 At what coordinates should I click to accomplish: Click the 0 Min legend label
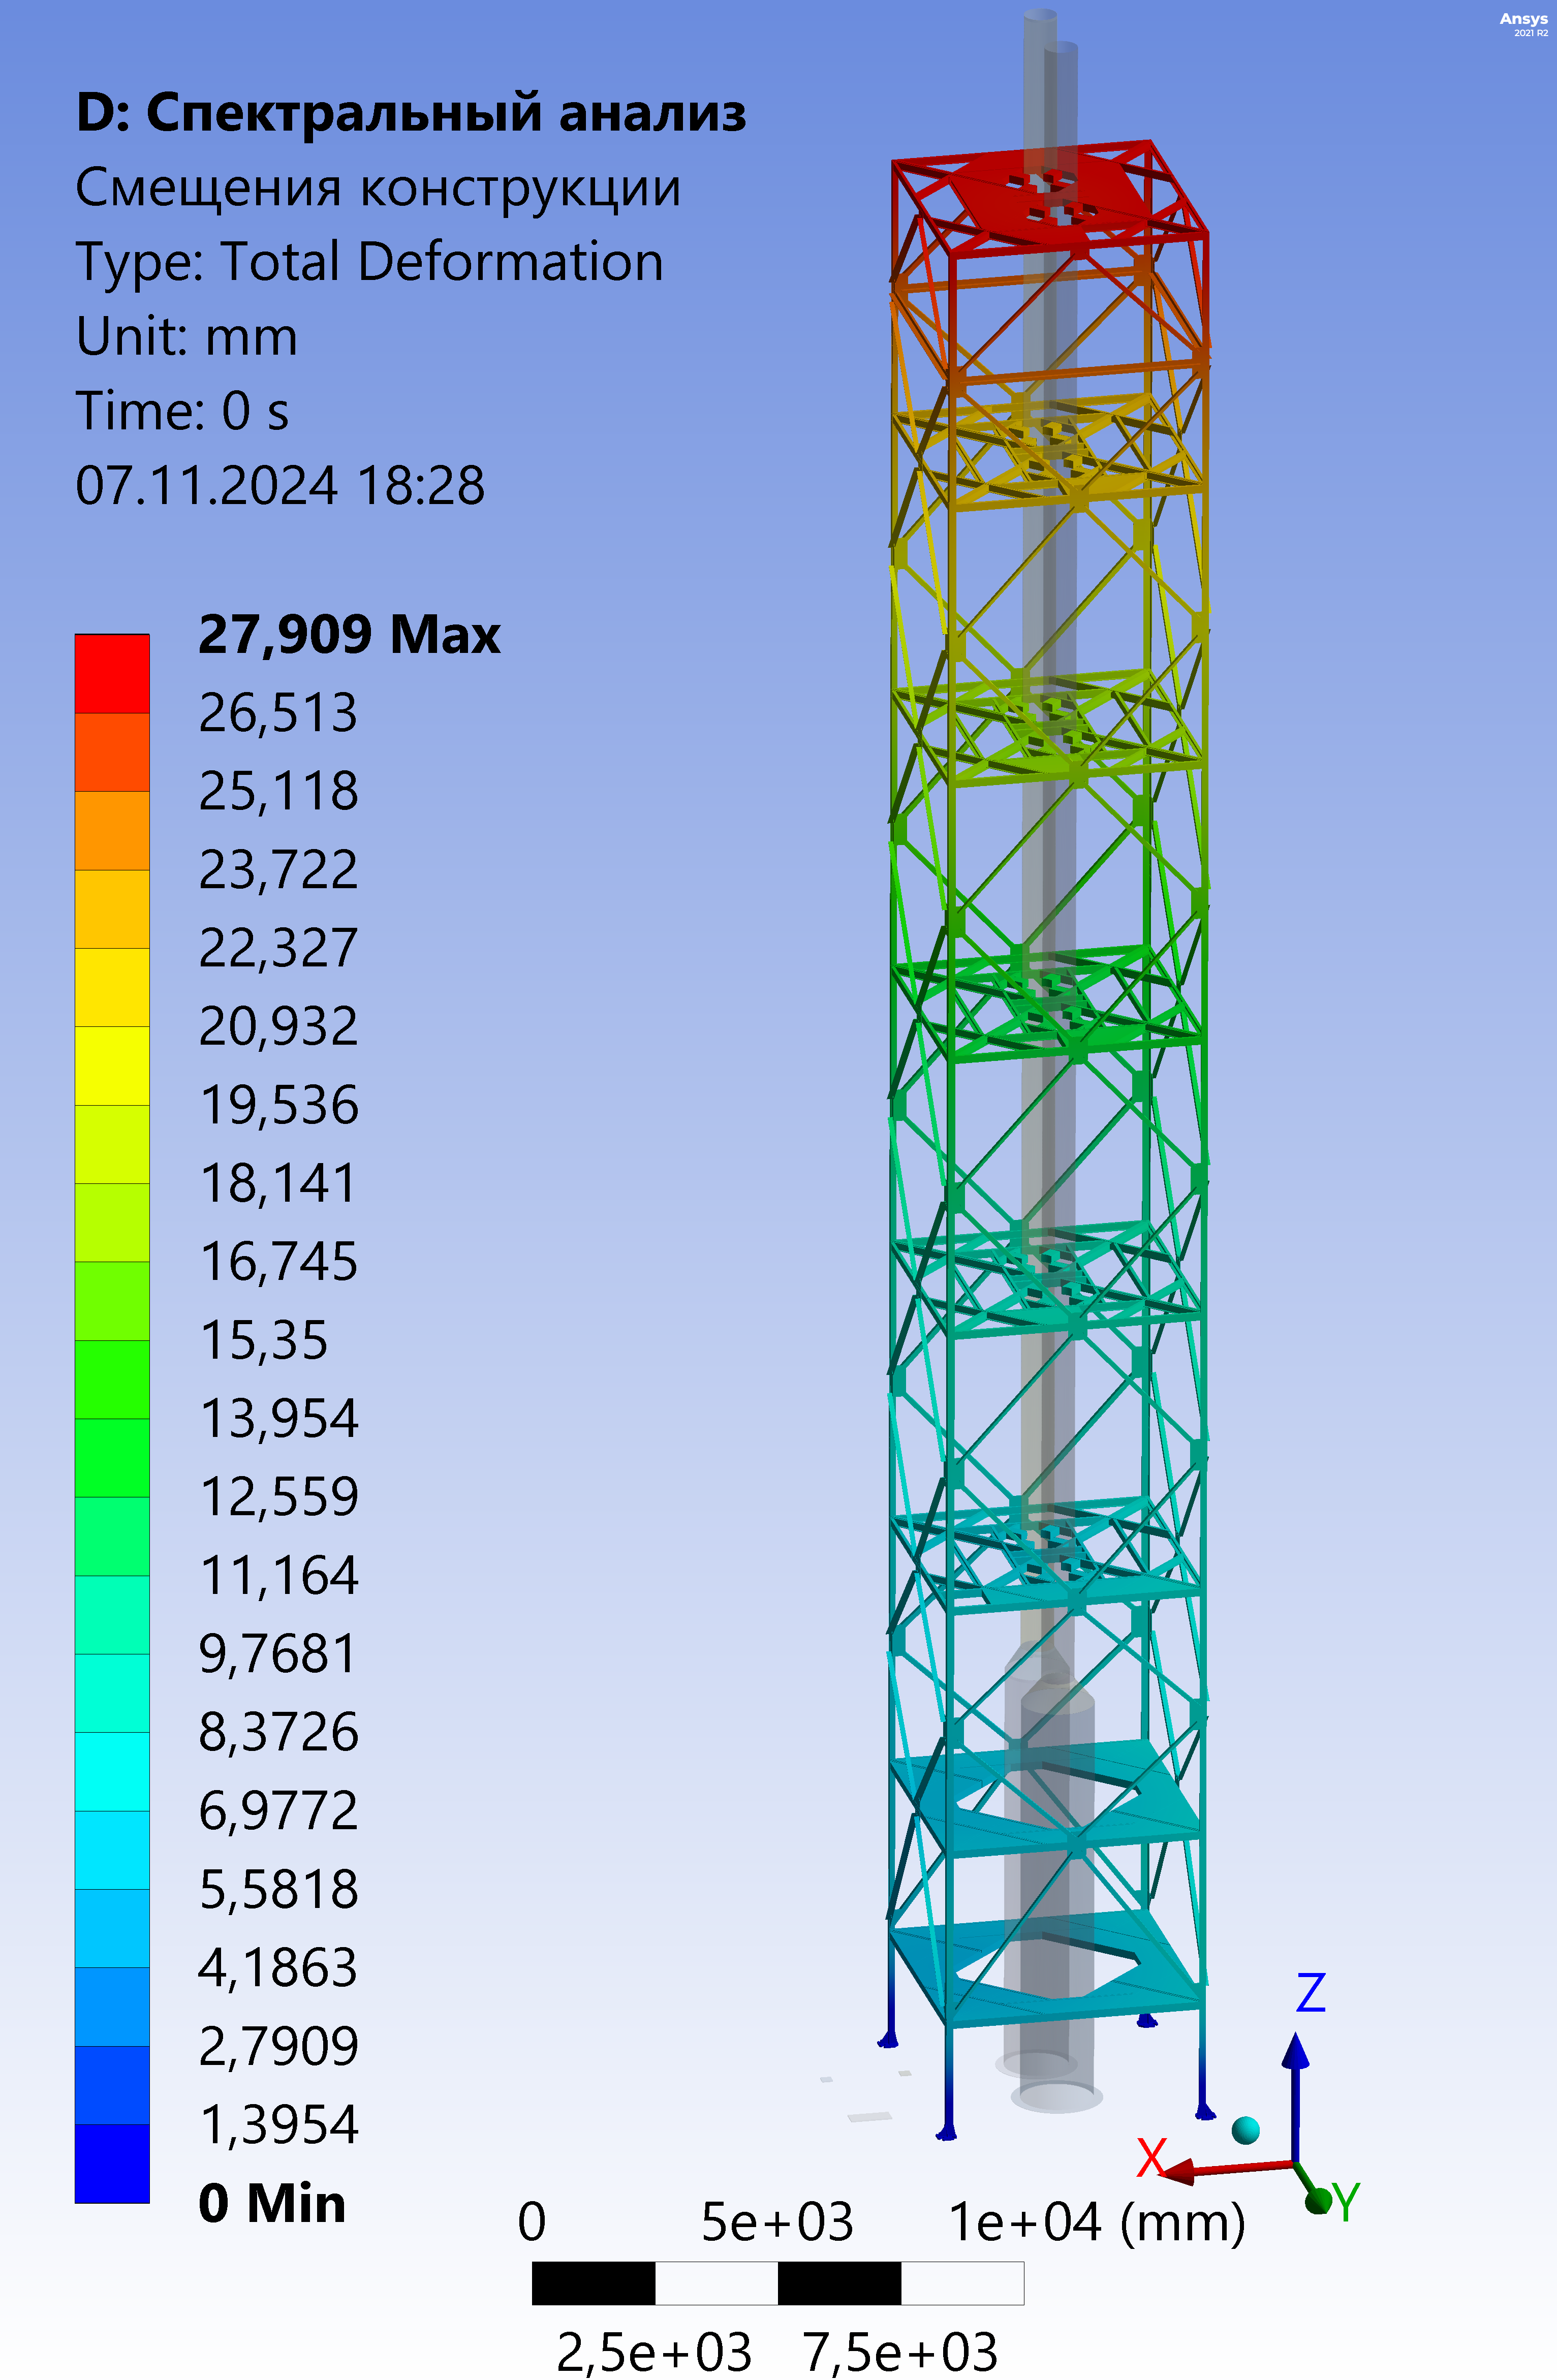[272, 2203]
